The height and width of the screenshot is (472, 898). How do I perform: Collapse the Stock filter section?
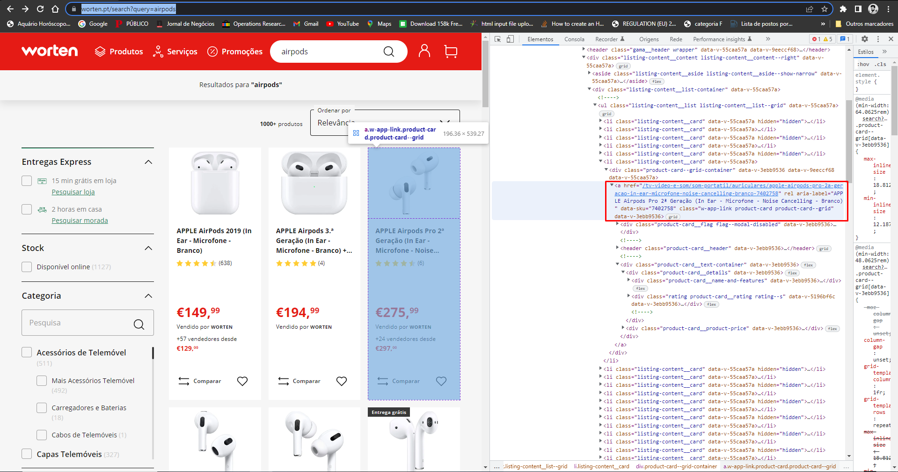148,248
